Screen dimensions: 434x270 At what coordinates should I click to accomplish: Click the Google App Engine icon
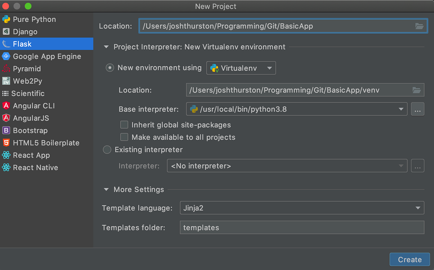6,56
